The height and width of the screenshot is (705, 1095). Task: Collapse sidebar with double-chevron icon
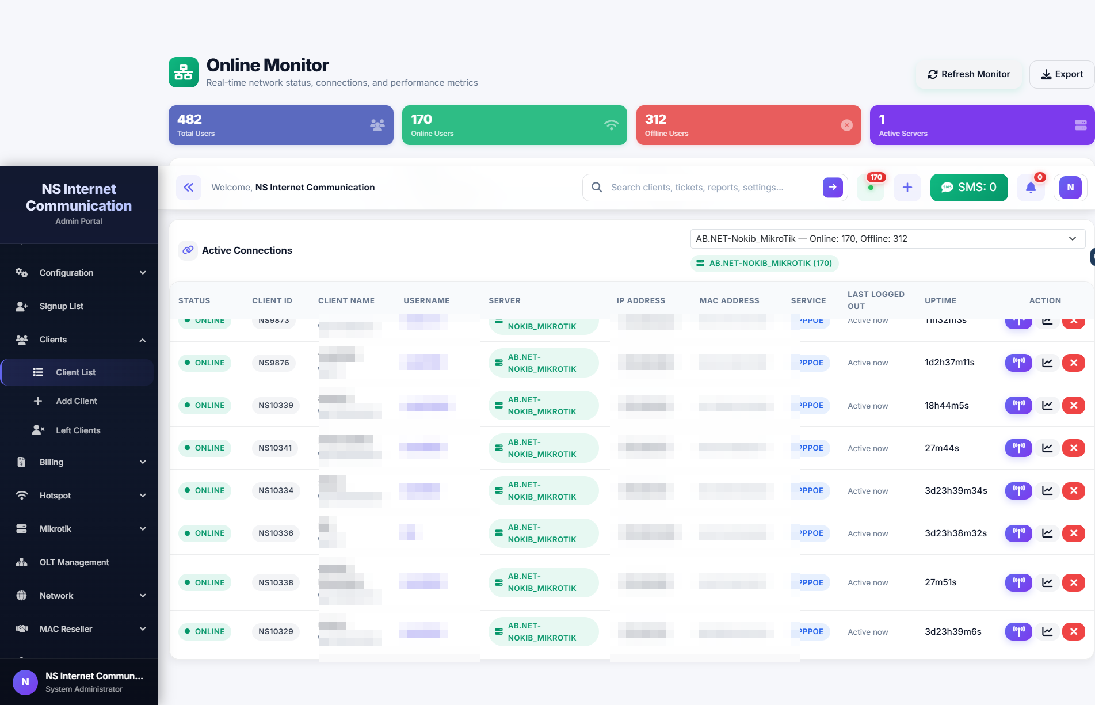(x=188, y=188)
